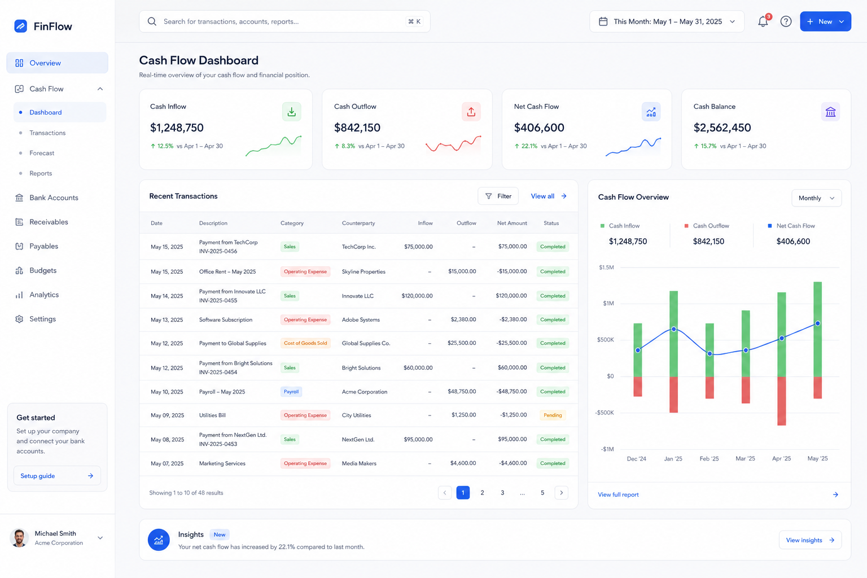
Task: Open notifications bell icon
Action: tap(763, 21)
